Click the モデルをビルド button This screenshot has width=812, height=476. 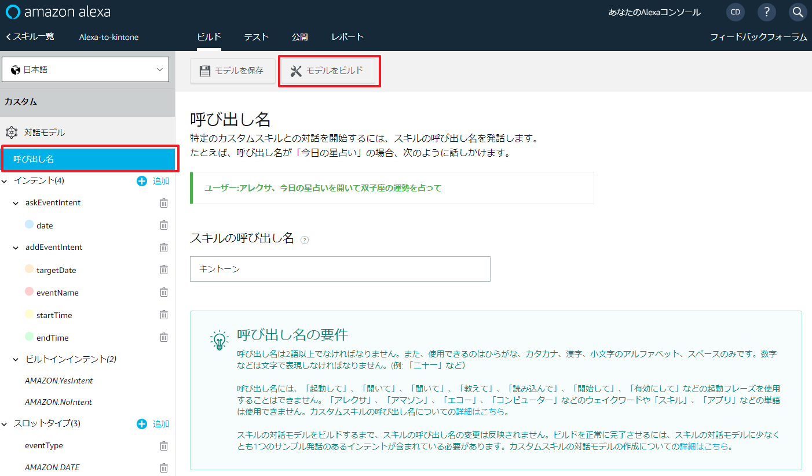[x=328, y=71]
